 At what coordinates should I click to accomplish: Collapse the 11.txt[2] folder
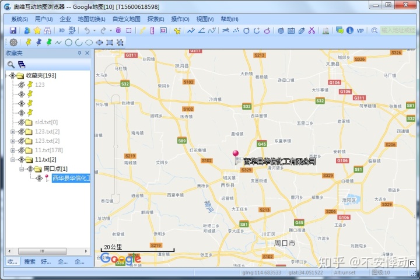[13, 160]
